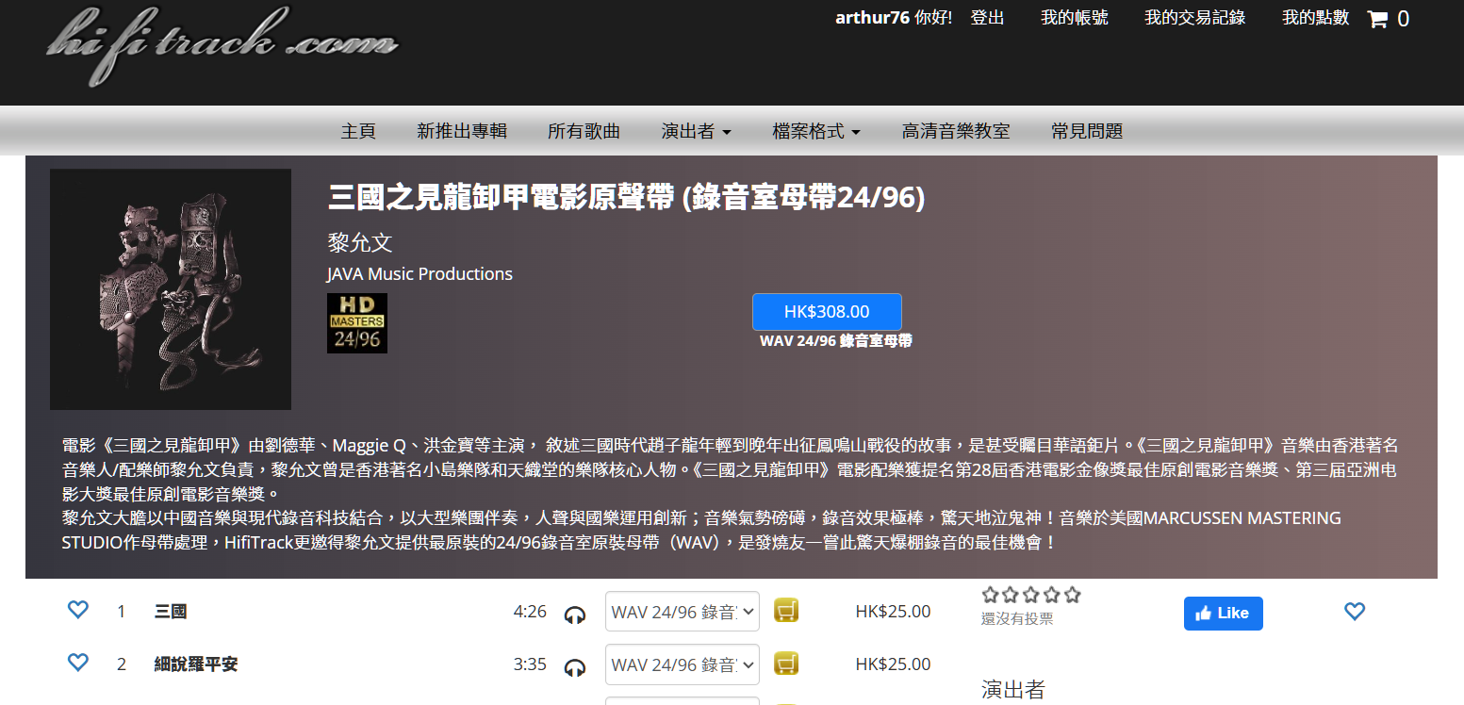Viewport: 1464px width, 705px height.
Task: Rate the album three stars
Action: point(1031,595)
